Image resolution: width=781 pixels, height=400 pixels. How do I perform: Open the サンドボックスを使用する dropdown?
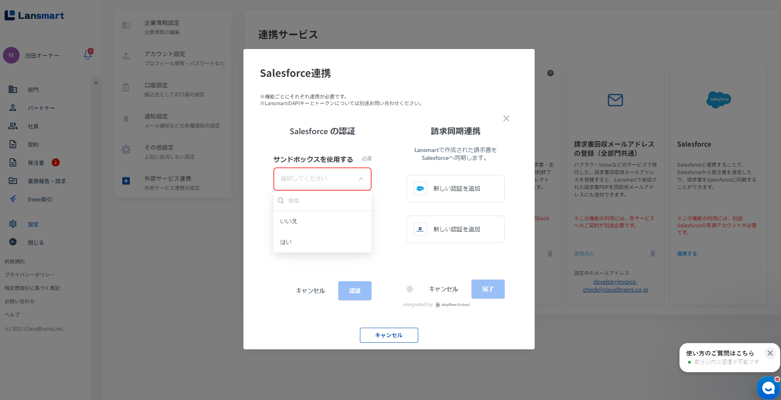point(322,179)
